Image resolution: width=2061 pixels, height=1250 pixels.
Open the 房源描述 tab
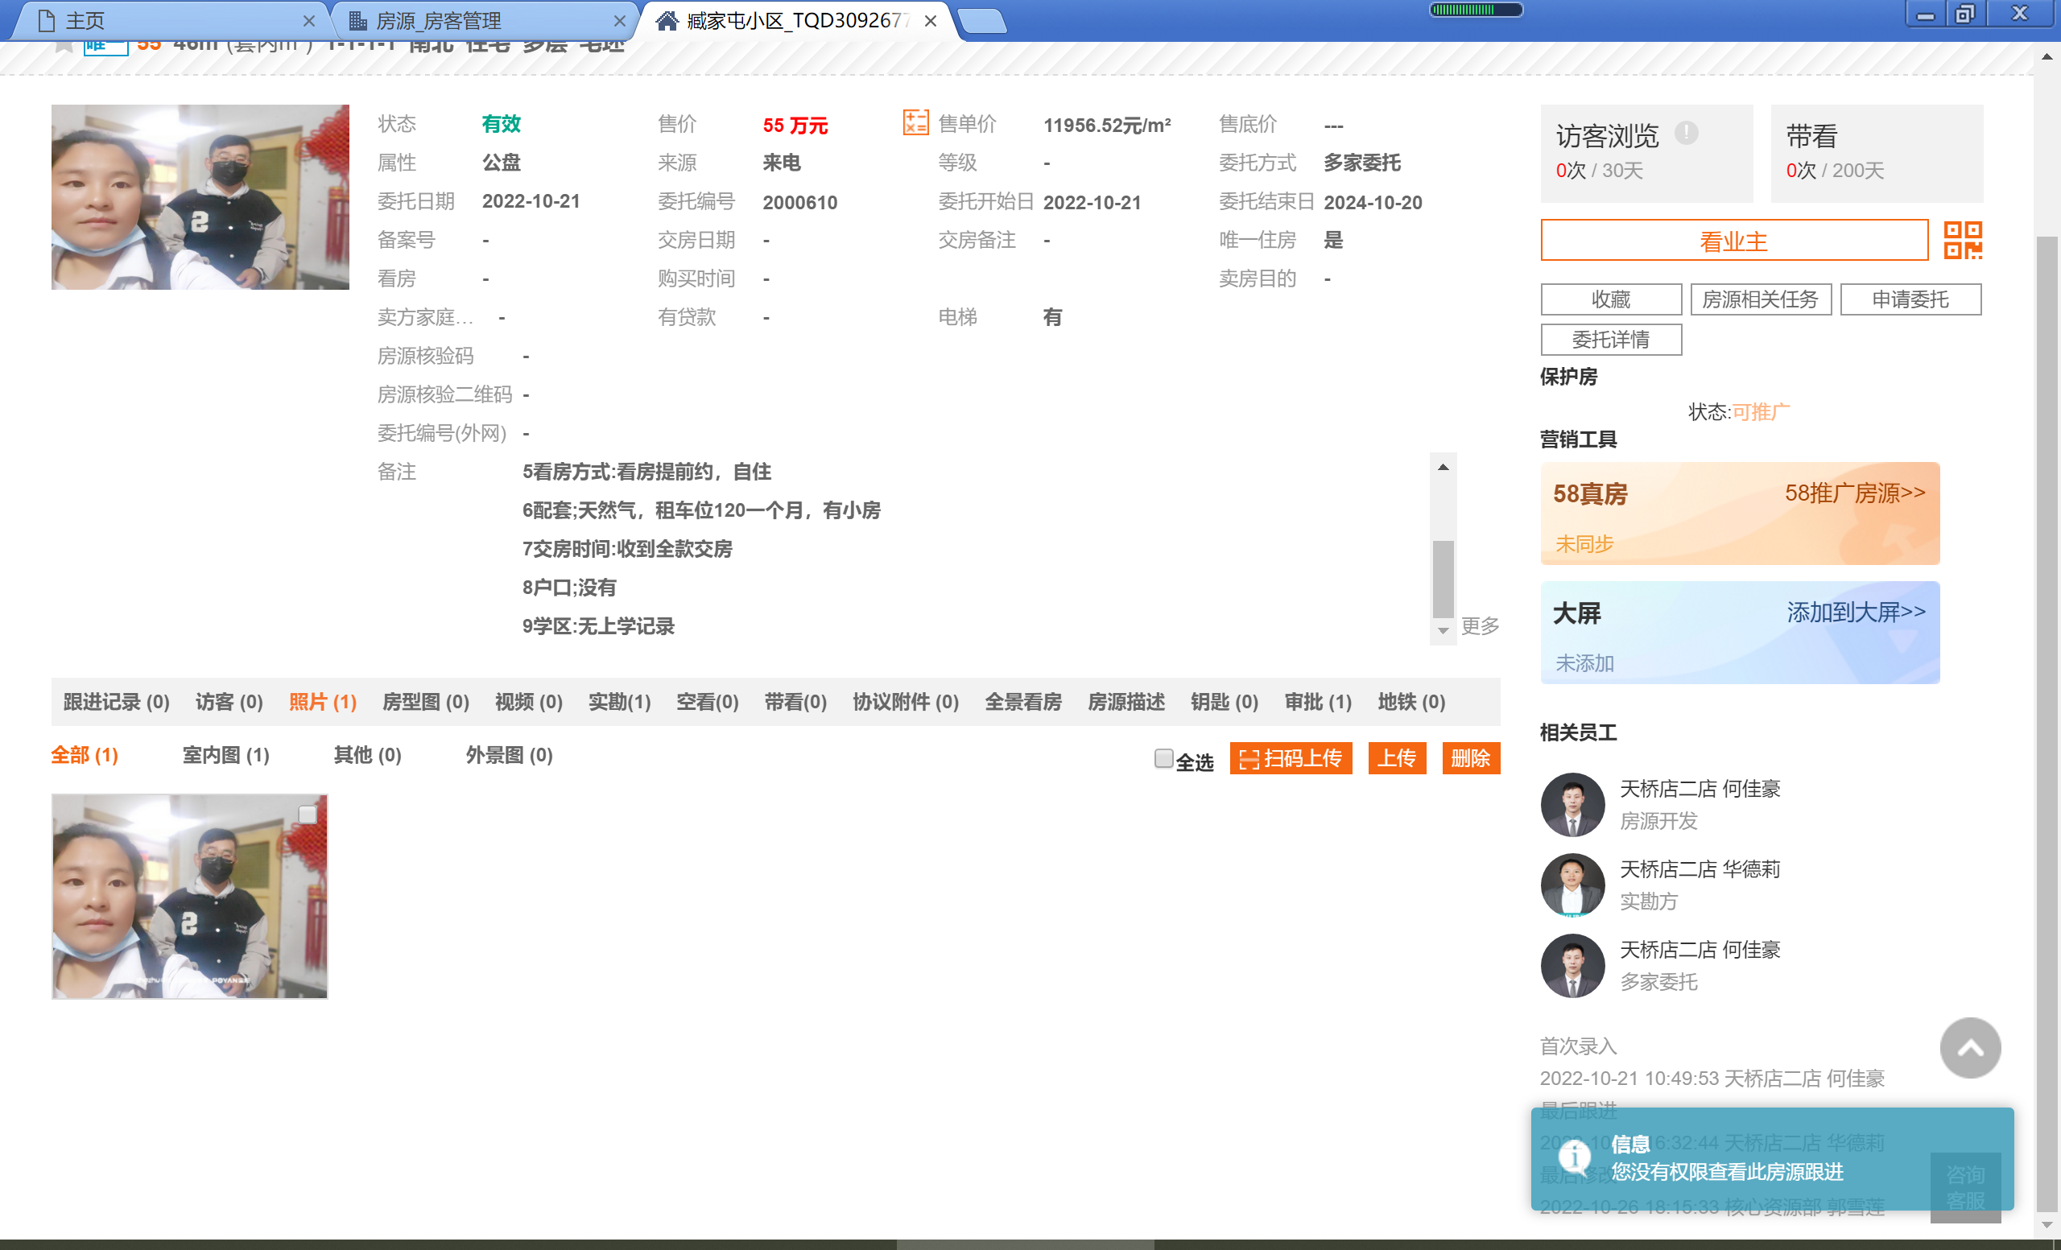pos(1125,702)
